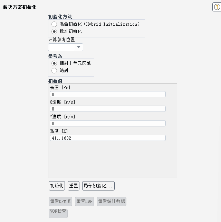The height and width of the screenshot is (222, 221).
Task: Focus the X速度 [m/s] value field
Action: [x=107, y=109]
